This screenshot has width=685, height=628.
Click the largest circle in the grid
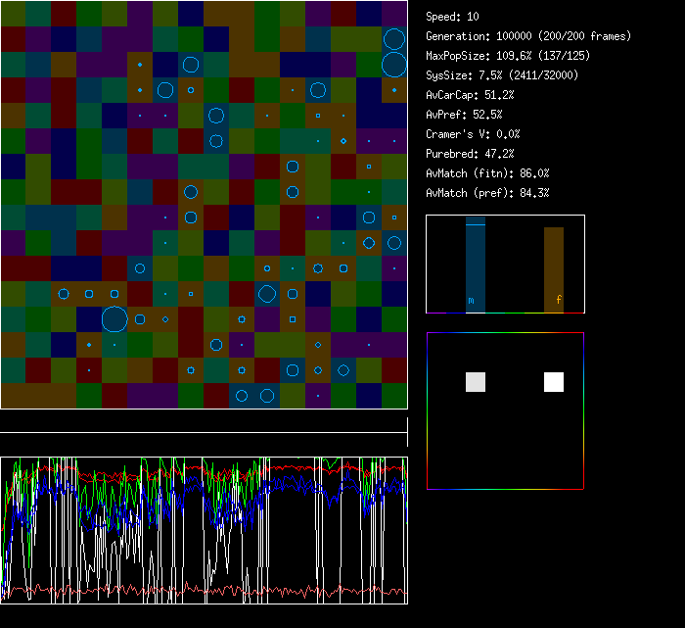pos(114,319)
